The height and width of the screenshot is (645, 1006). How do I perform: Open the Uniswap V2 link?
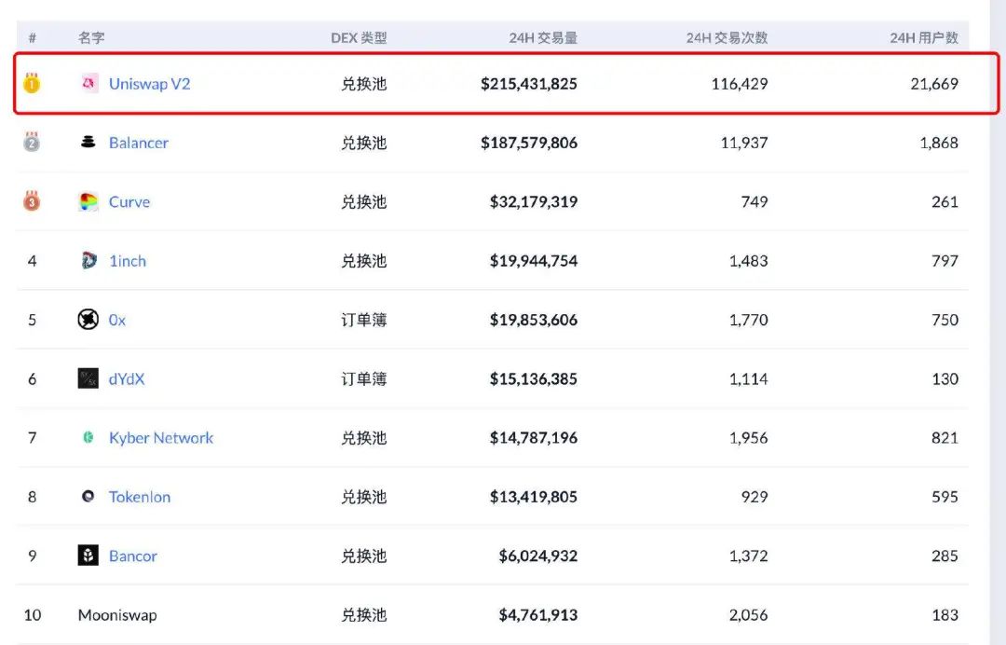click(x=149, y=84)
